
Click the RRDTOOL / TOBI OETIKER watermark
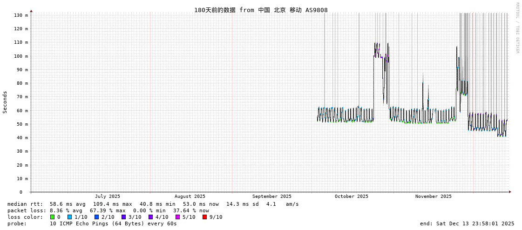point(517,28)
